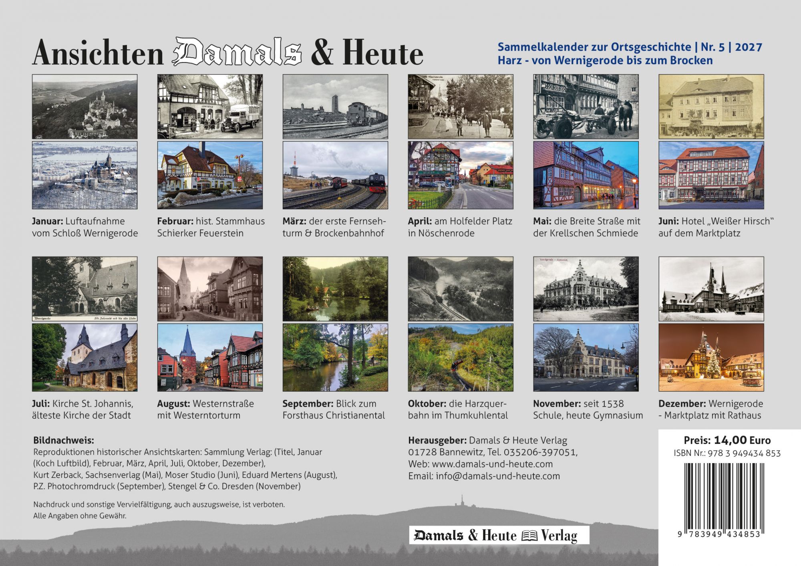801x566 pixels.
Task: Click the Damals & Heute Verlag logo
Action: pos(499,536)
